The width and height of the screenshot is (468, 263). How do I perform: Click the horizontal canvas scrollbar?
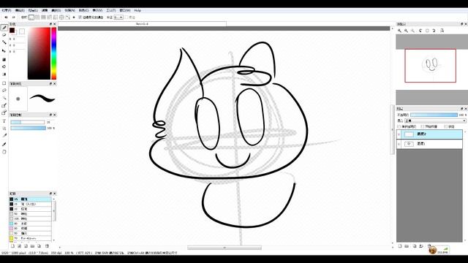224,248
